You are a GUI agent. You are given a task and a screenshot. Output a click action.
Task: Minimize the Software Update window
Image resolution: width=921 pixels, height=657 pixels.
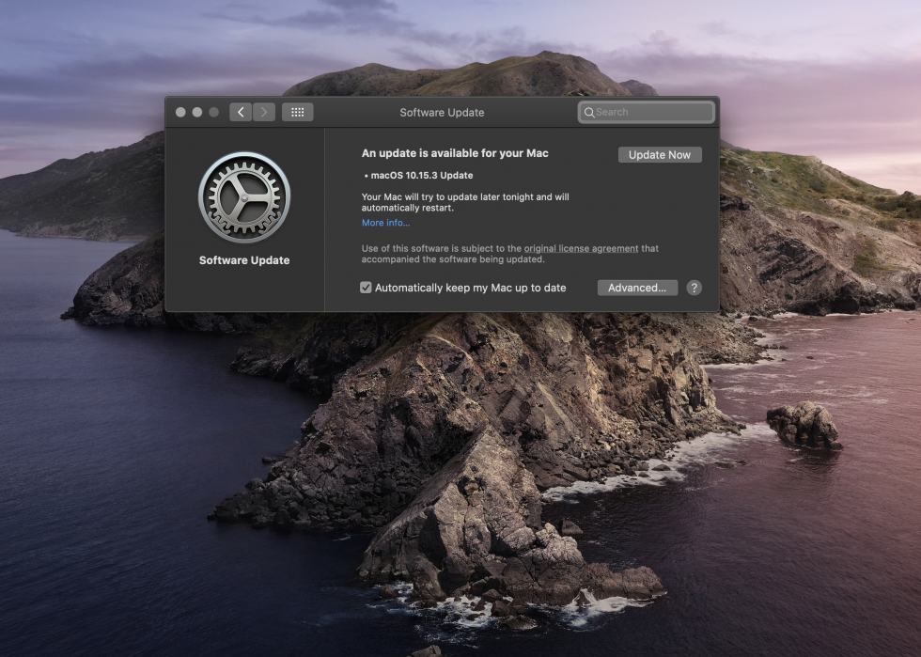click(x=197, y=112)
